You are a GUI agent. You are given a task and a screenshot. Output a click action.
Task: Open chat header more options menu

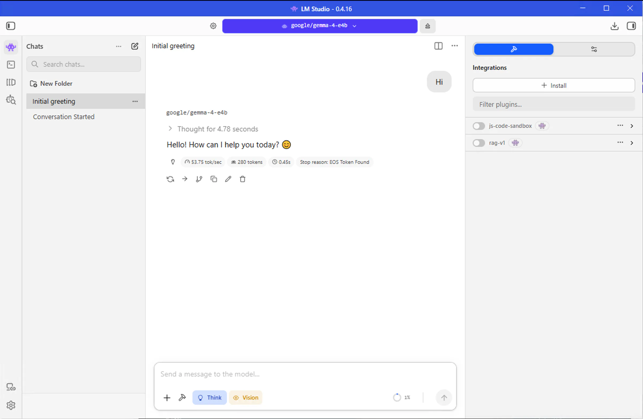pyautogui.click(x=455, y=46)
